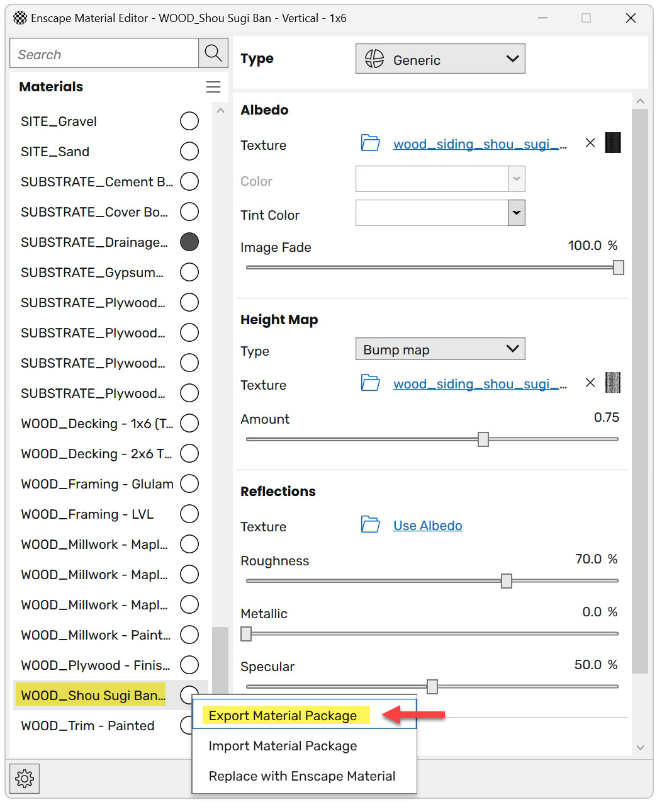Click the Use Albedo link
This screenshot has height=802, width=657.
(x=427, y=525)
